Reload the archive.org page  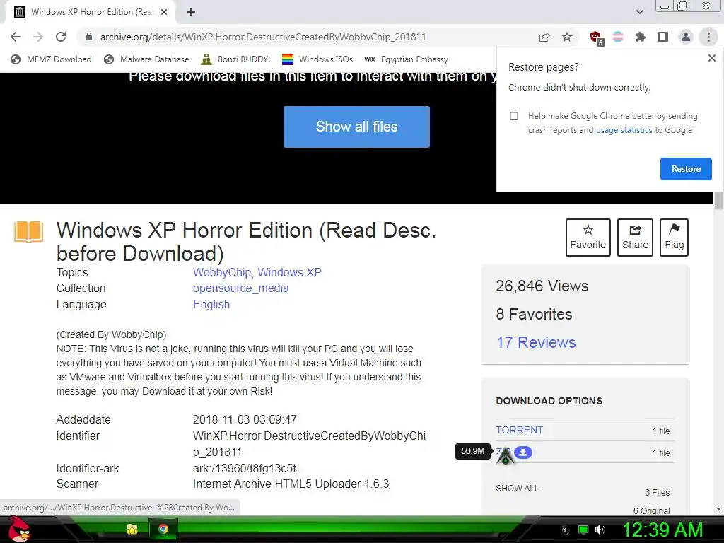(x=61, y=37)
